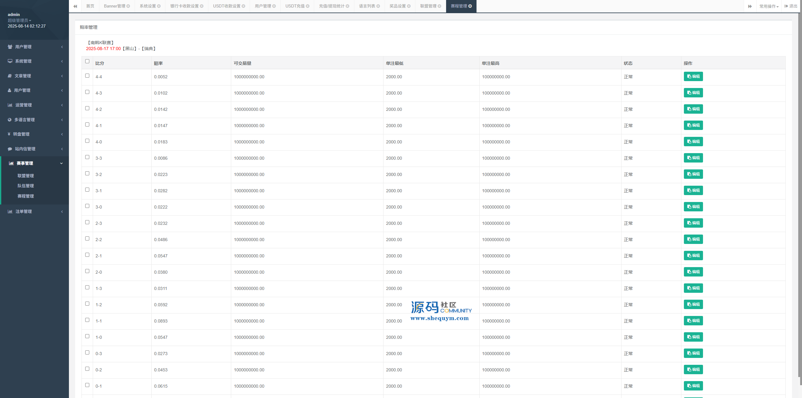Check the checkbox for score 4-4 row

(x=87, y=76)
